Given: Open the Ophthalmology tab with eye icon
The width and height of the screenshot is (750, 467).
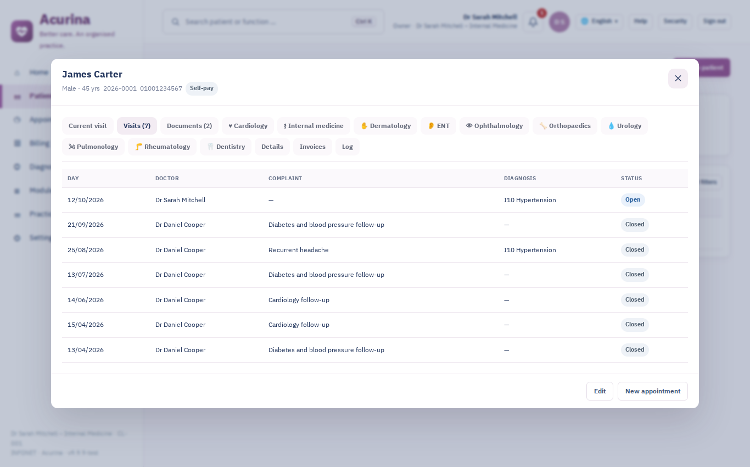Looking at the screenshot, I should point(494,126).
